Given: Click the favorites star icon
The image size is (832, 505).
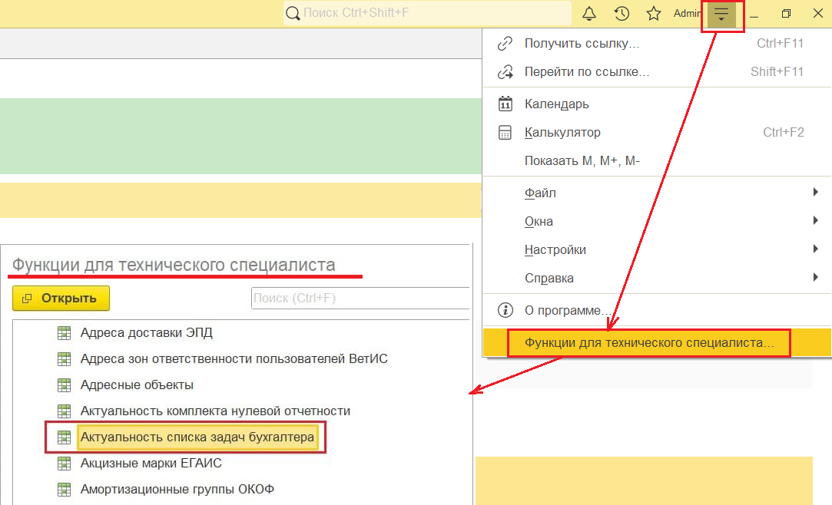Looking at the screenshot, I should (654, 14).
